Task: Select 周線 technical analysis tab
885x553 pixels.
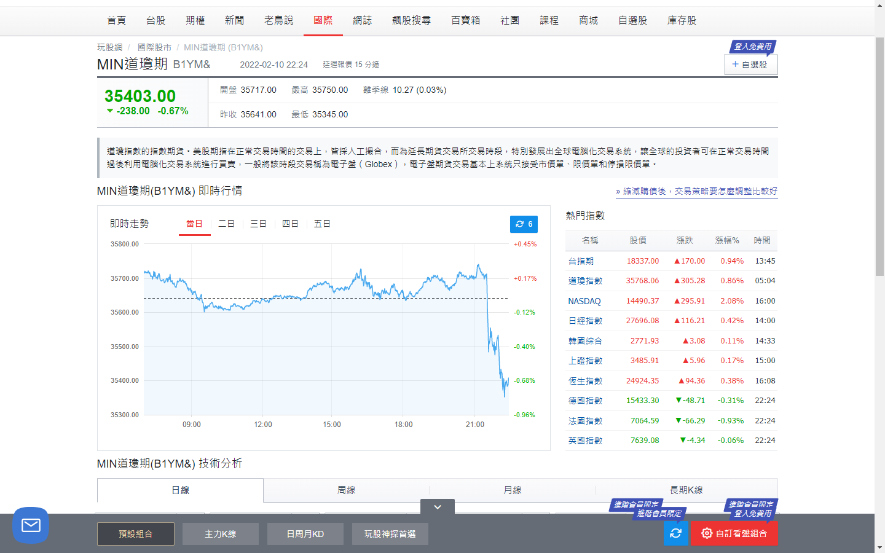Action: (x=346, y=490)
